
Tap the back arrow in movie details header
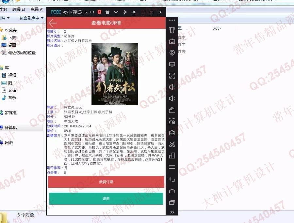(x=53, y=23)
